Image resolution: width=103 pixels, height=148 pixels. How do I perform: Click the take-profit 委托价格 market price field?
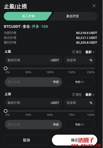tap(33, 82)
